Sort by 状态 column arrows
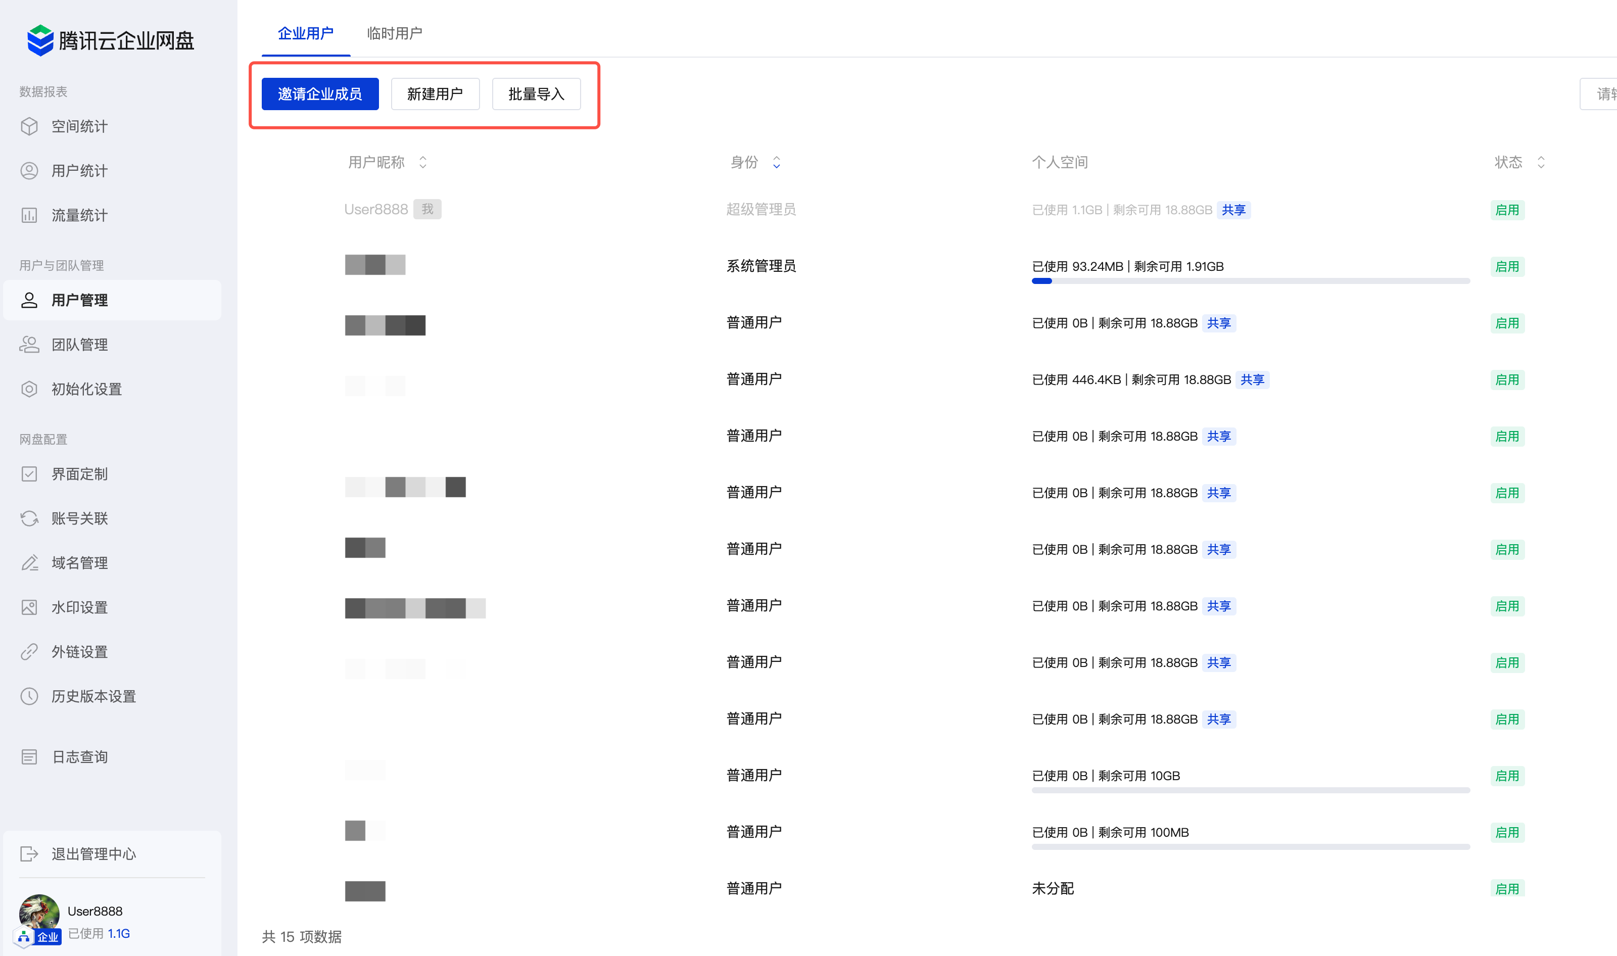The image size is (1617, 956). pos(1540,162)
